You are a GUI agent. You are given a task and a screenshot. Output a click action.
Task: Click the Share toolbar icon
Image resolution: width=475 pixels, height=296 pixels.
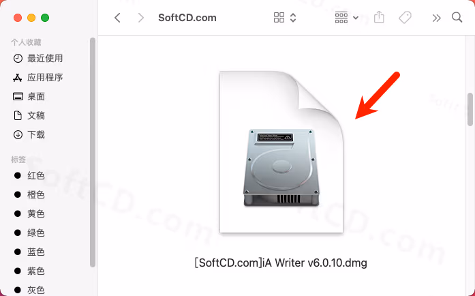tap(379, 17)
